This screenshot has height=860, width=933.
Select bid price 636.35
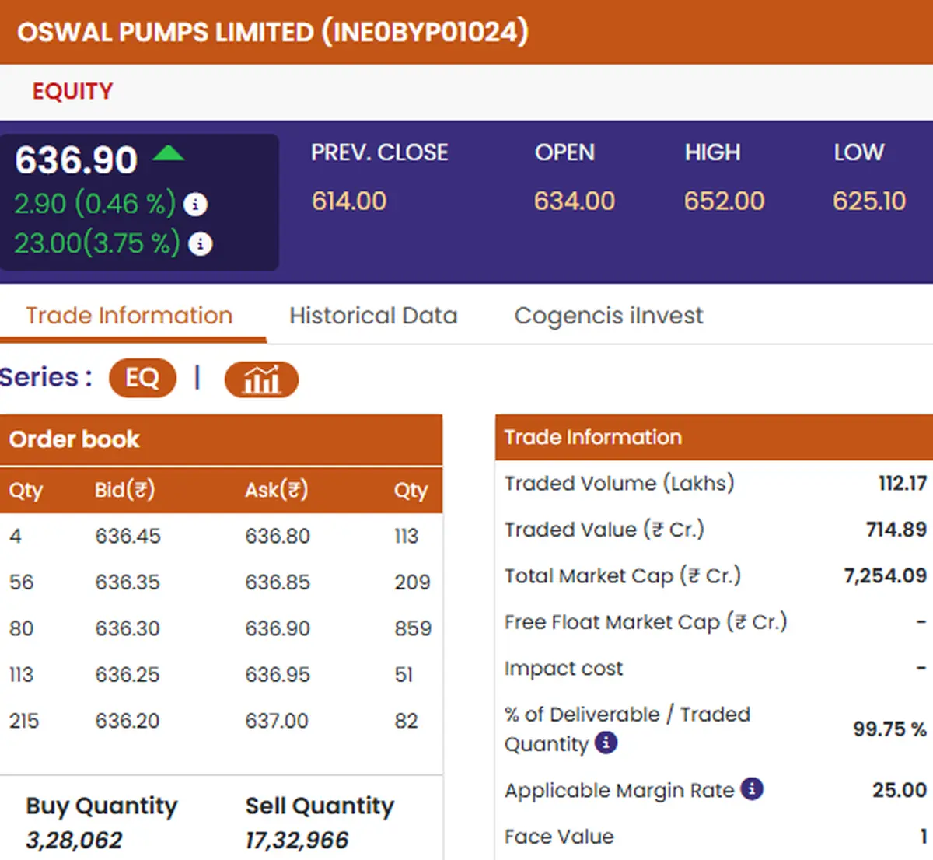[128, 582]
